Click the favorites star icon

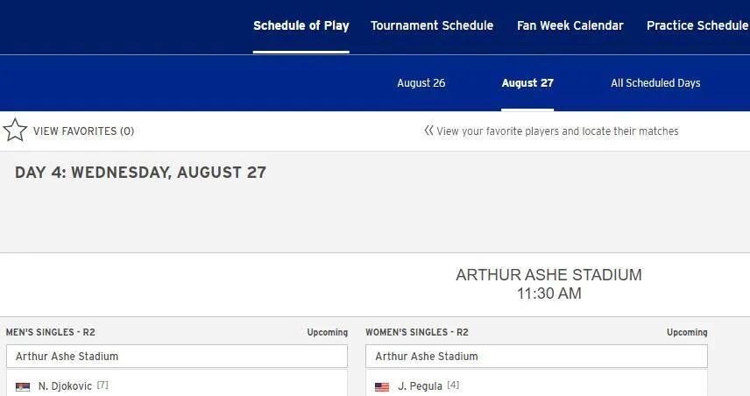coord(15,131)
